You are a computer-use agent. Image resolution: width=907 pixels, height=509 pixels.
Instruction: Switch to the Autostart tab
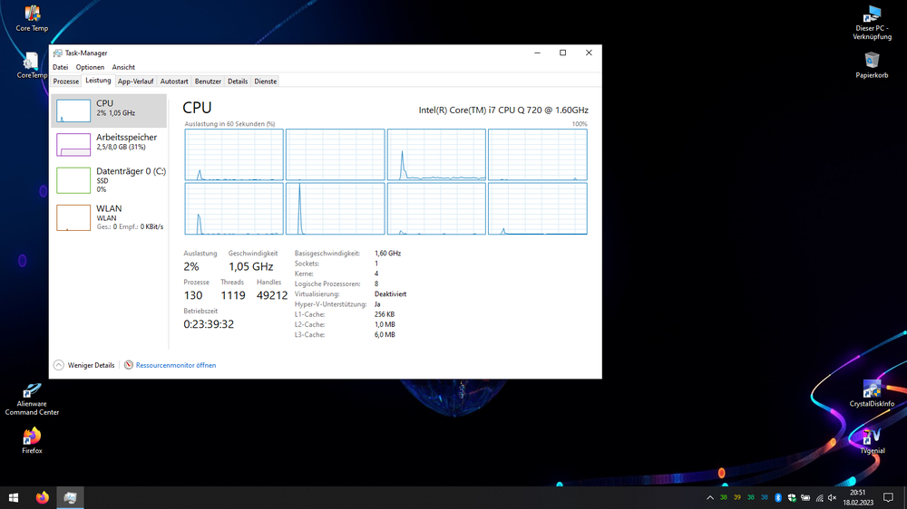pos(174,82)
